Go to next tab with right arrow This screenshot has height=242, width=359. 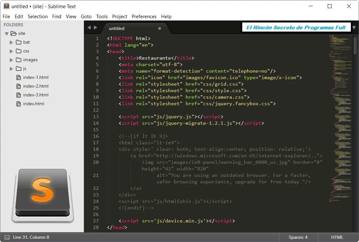tap(96, 27)
